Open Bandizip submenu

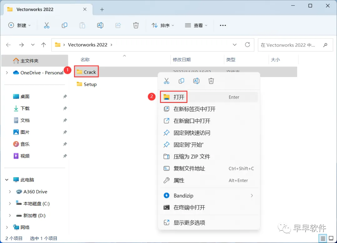(x=209, y=196)
